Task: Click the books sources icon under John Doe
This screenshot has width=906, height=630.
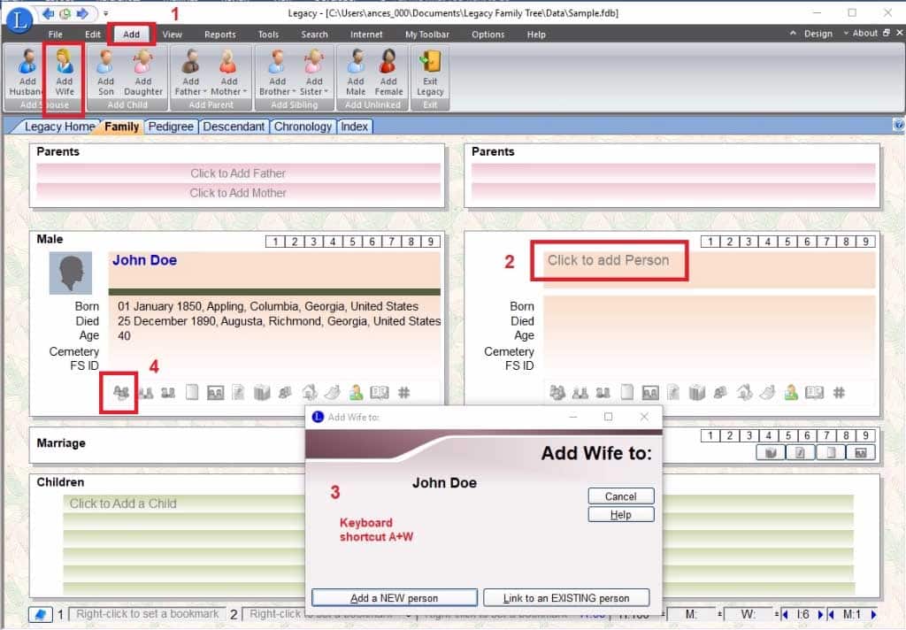Action: (262, 393)
